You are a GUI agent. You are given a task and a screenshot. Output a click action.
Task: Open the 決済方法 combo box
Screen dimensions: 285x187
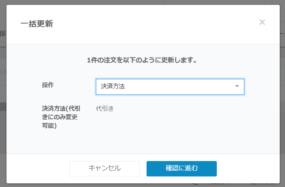coord(170,86)
